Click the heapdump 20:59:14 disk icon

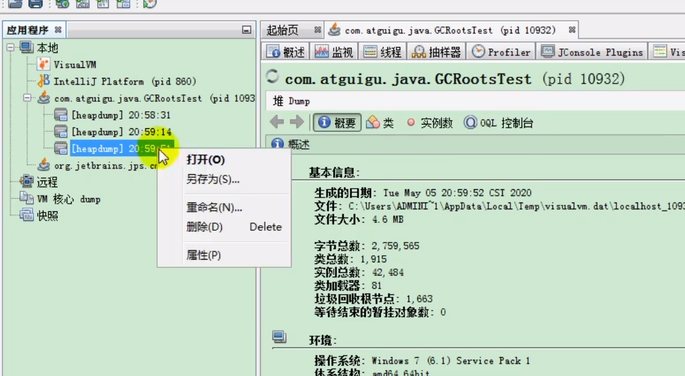coord(61,131)
